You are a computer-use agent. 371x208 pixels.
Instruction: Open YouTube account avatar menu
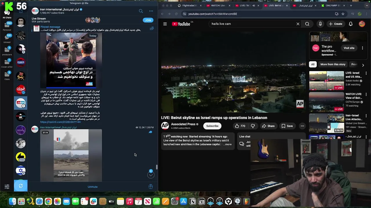[362, 24]
